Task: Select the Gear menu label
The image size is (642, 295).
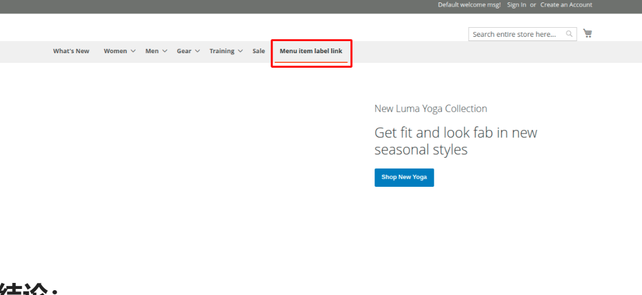Action: [x=184, y=51]
